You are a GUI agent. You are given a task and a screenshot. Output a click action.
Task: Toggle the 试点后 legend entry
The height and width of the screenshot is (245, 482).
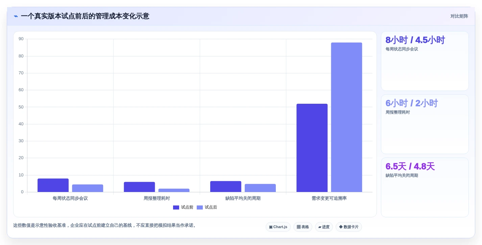(x=207, y=207)
